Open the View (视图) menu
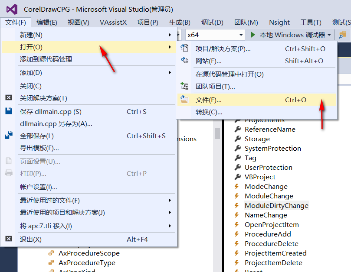Image resolution: width=351 pixels, height=272 pixels. pos(79,23)
